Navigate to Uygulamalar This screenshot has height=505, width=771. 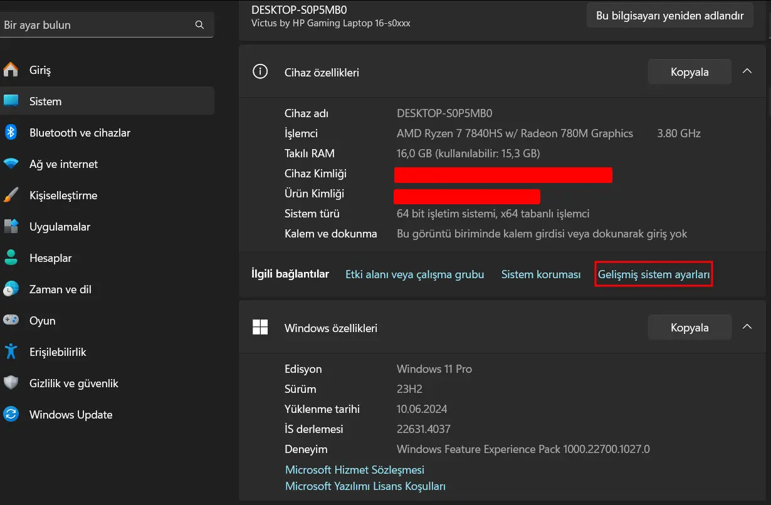point(107,226)
